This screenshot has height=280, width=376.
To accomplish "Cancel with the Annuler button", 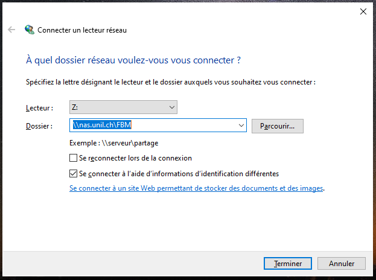I will (341, 264).
